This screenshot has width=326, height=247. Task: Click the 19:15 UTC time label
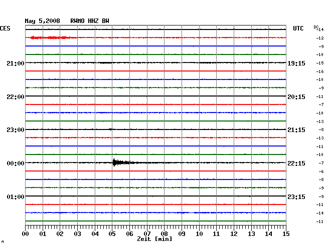pyautogui.click(x=296, y=63)
